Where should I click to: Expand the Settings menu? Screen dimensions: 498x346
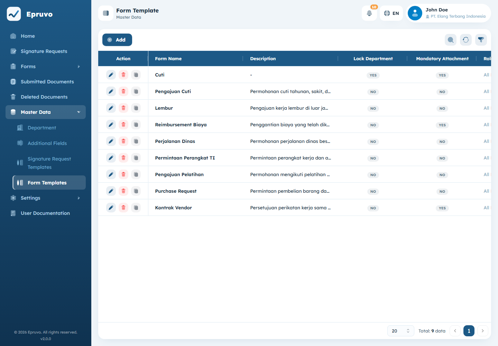click(46, 198)
